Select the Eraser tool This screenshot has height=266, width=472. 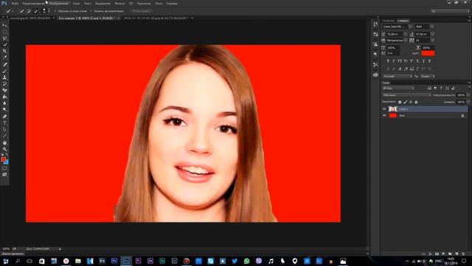coord(4,90)
